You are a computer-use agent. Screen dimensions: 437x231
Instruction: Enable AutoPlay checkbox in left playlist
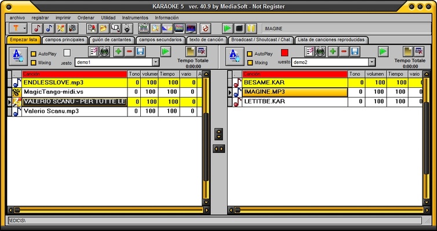coord(34,53)
